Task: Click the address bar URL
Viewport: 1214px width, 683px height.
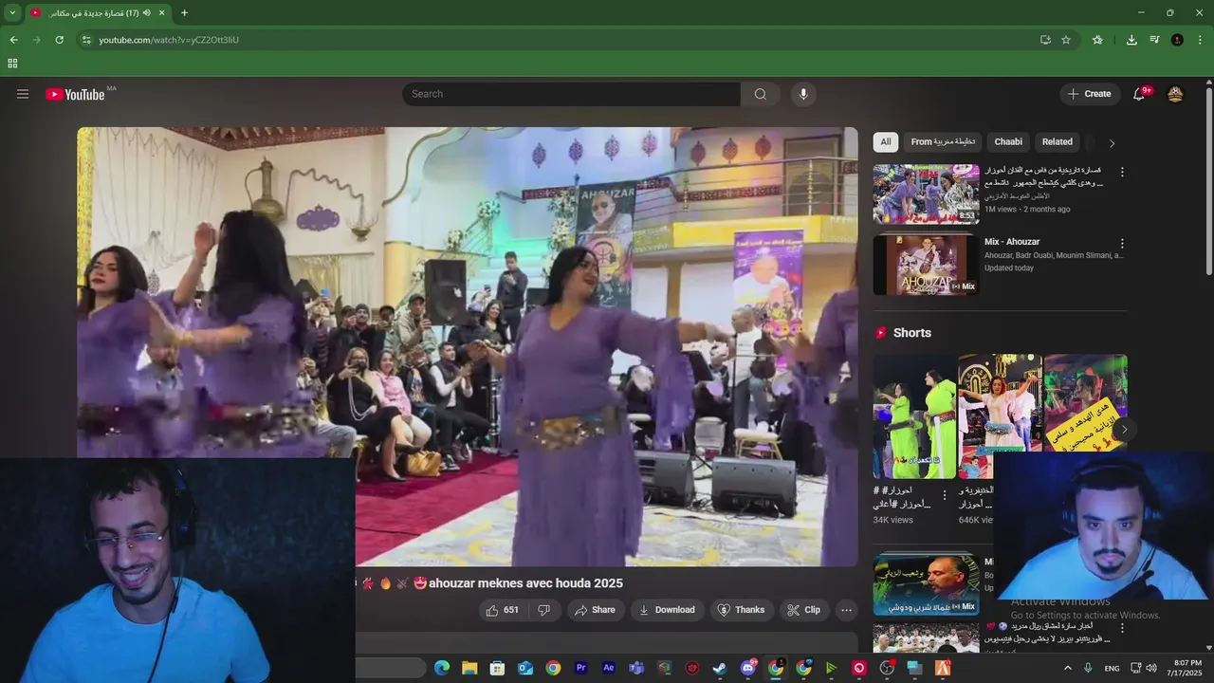Action: [169, 40]
